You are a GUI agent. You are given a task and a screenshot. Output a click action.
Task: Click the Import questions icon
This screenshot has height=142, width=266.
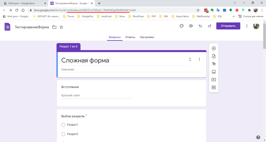214,56
